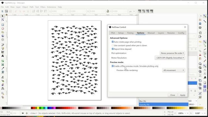
Task: Adjust the Opacity (%) slider
Action: (163, 105)
